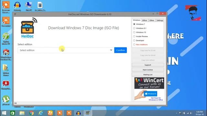207x116 pixels.
Task: Open the Audacity desktop shortcut
Action: [17, 6]
